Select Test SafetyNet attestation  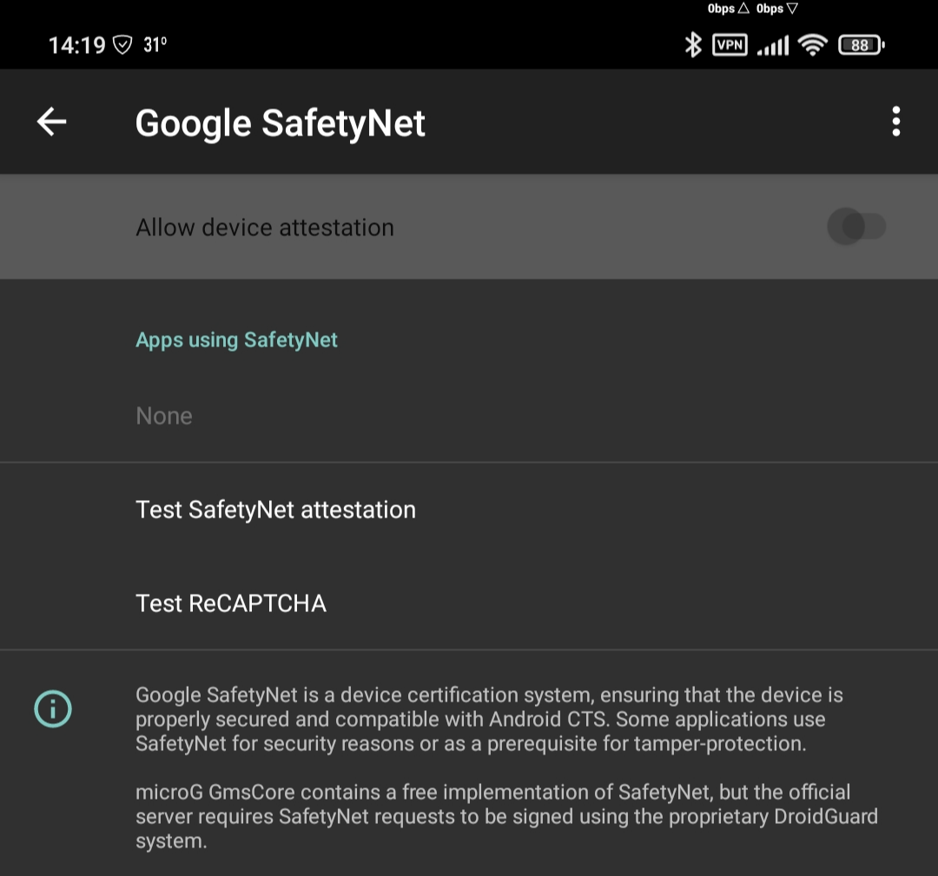point(469,510)
